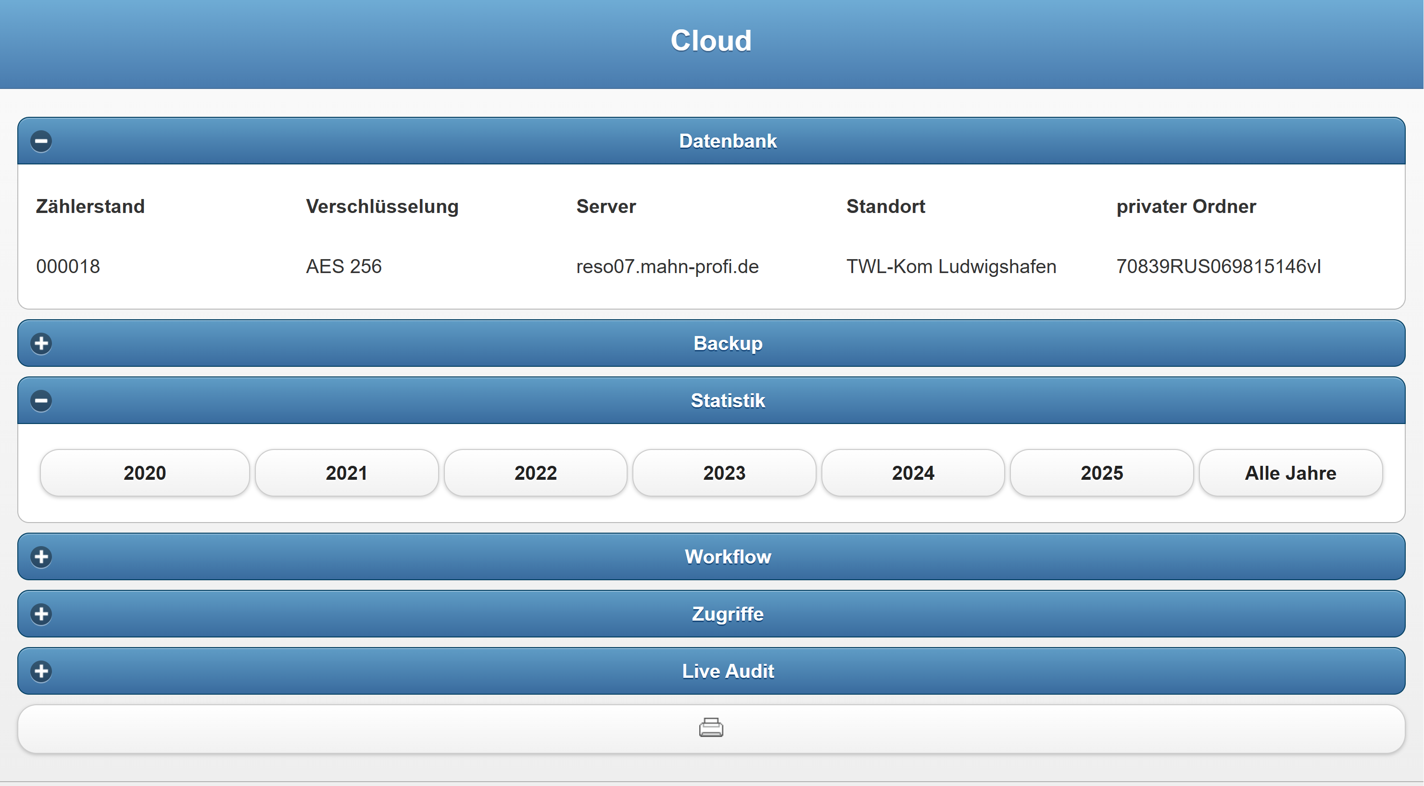Collapse Datenbank section via minus icon
The width and height of the screenshot is (1424, 786).
tap(41, 141)
